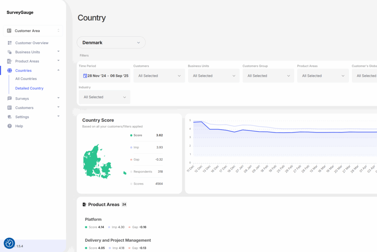Open the Product Areas filter dropdown

(x=323, y=76)
